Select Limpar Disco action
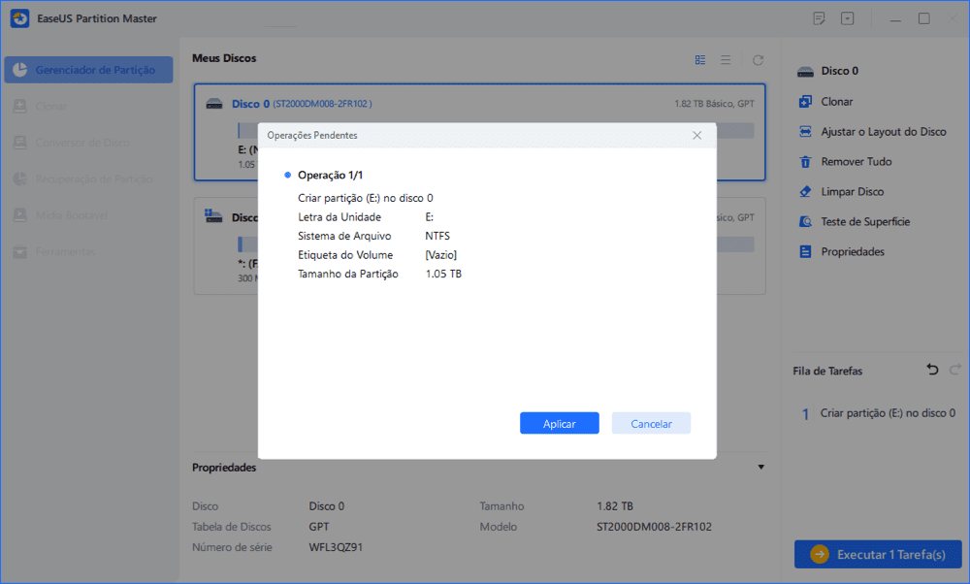Viewport: 970px width, 584px height. pos(853,192)
